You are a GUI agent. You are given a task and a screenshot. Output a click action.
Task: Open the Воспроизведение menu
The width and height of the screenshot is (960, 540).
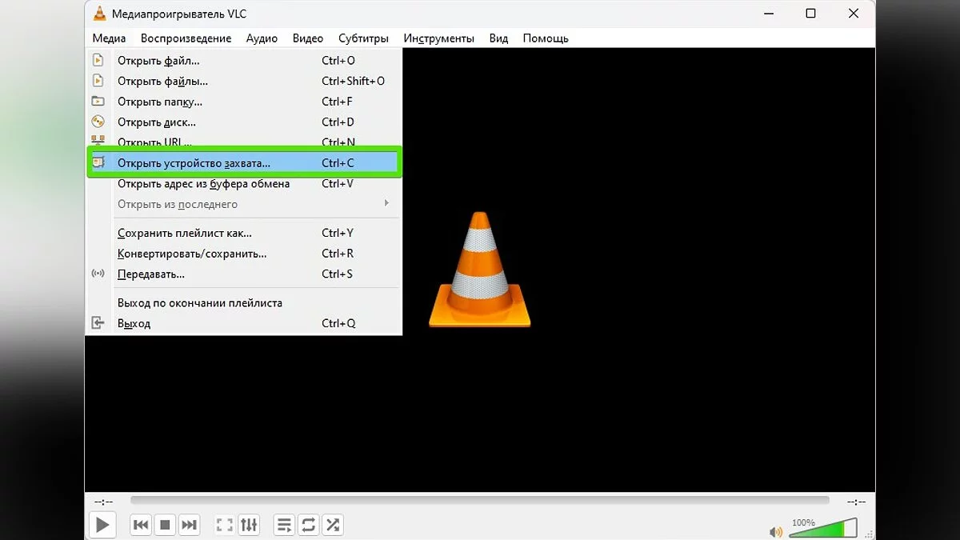click(x=186, y=38)
